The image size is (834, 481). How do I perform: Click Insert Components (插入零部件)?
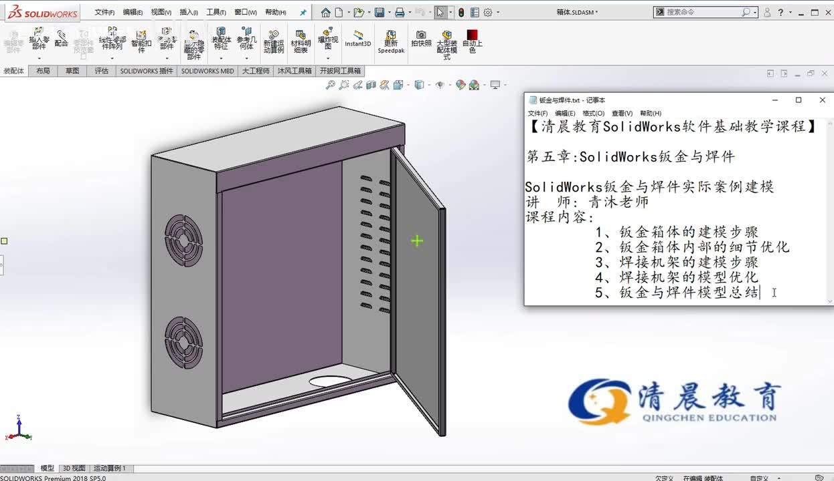[x=39, y=39]
